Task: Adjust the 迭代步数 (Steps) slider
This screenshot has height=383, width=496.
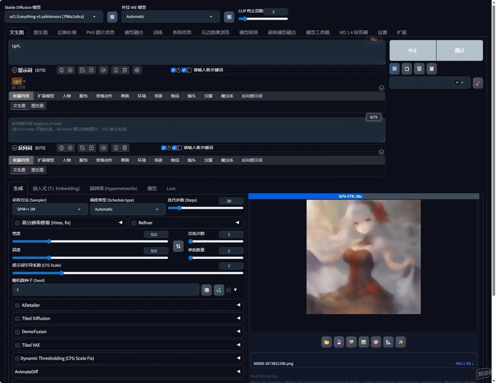Action: point(206,208)
